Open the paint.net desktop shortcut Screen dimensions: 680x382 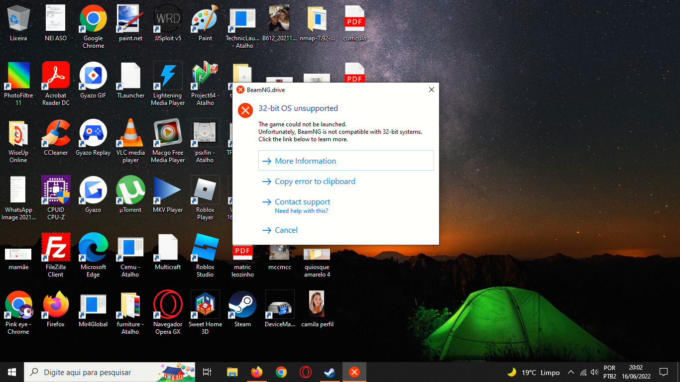[130, 18]
